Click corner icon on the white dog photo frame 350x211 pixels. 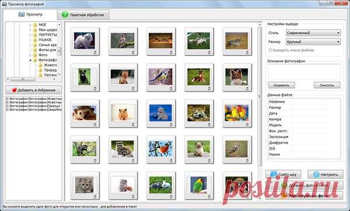[x=95, y=52]
